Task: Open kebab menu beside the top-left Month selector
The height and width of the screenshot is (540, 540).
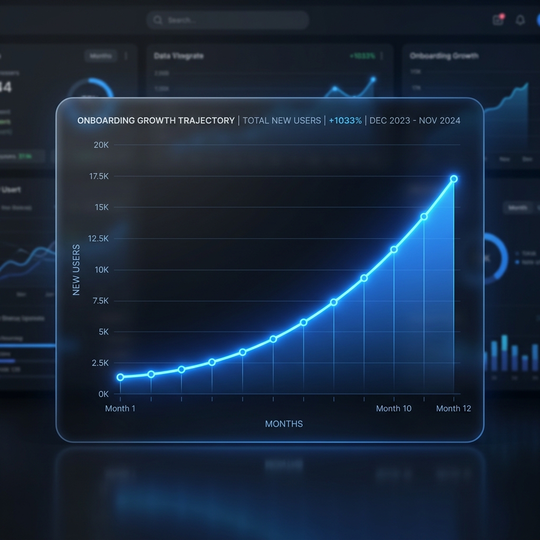Action: (x=126, y=56)
